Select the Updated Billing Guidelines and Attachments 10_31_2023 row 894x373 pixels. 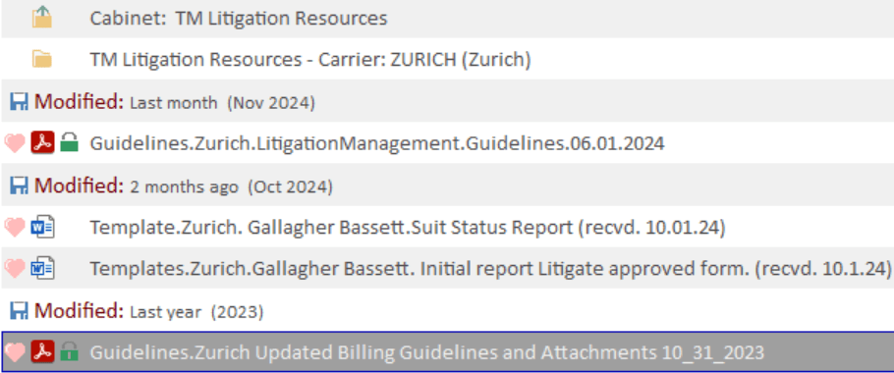447,352
